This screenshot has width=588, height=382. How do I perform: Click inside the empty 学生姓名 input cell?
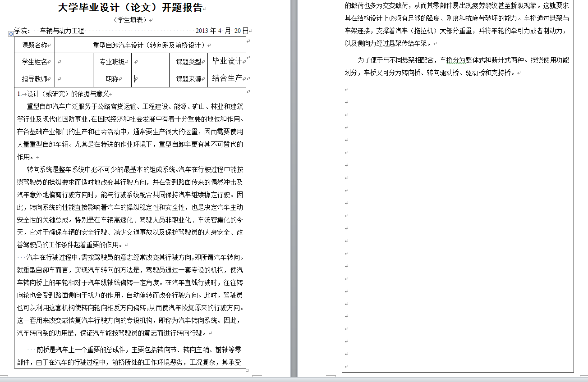tap(73, 61)
